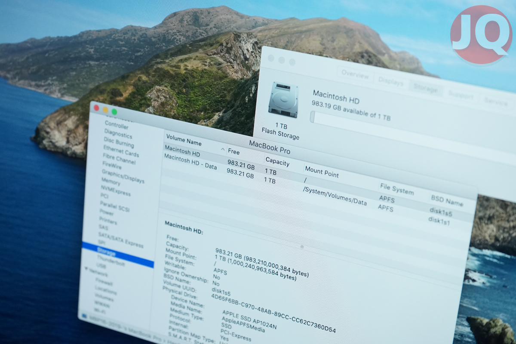Select SAS in the sidebar

click(x=103, y=227)
